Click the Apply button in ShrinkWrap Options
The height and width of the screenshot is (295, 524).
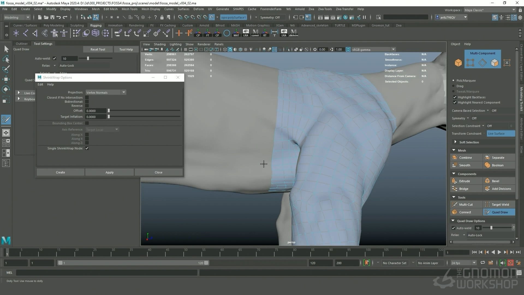(109, 172)
